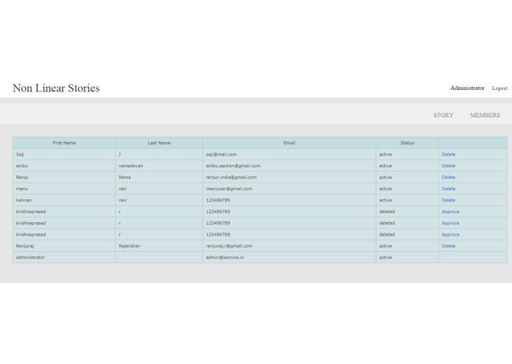This screenshot has width=512, height=364.
Task: Click the Administrator label in the header
Action: point(467,88)
